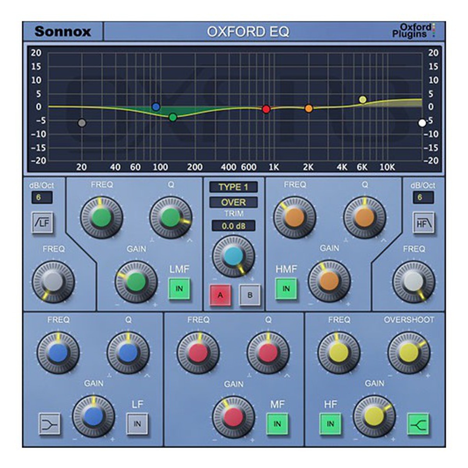Click the red MF GAIN knob
Viewport: 468px width, 468px height.
coord(233,417)
